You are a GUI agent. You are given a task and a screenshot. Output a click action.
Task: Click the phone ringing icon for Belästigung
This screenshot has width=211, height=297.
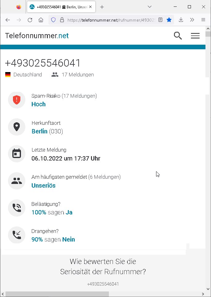point(17,208)
